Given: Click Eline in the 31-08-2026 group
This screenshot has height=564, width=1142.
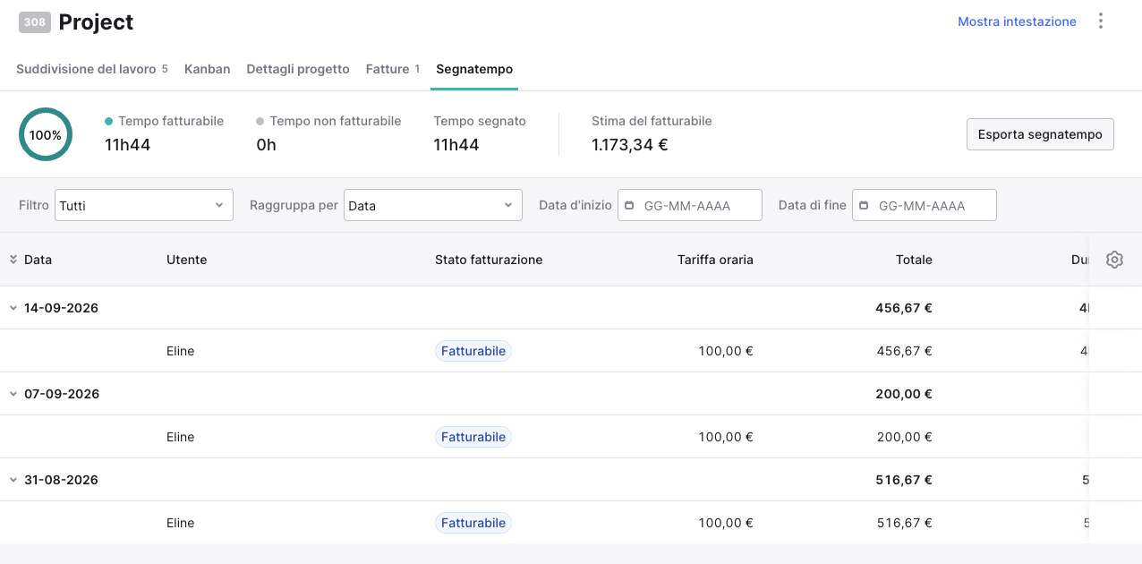Looking at the screenshot, I should click(180, 523).
